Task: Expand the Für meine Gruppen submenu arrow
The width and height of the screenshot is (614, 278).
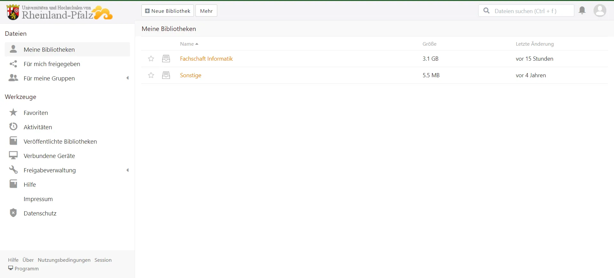Action: click(x=128, y=78)
